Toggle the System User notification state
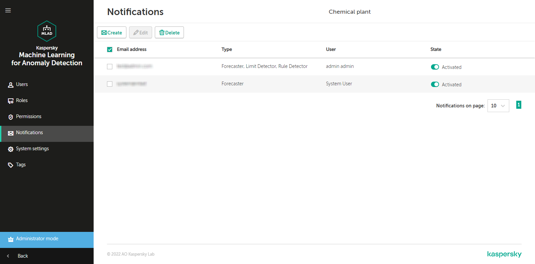 [435, 84]
